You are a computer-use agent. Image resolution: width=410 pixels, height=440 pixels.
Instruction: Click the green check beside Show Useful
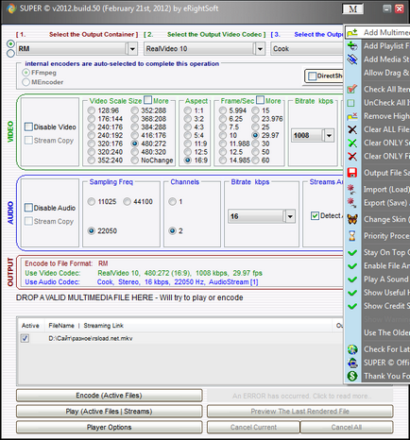click(352, 293)
